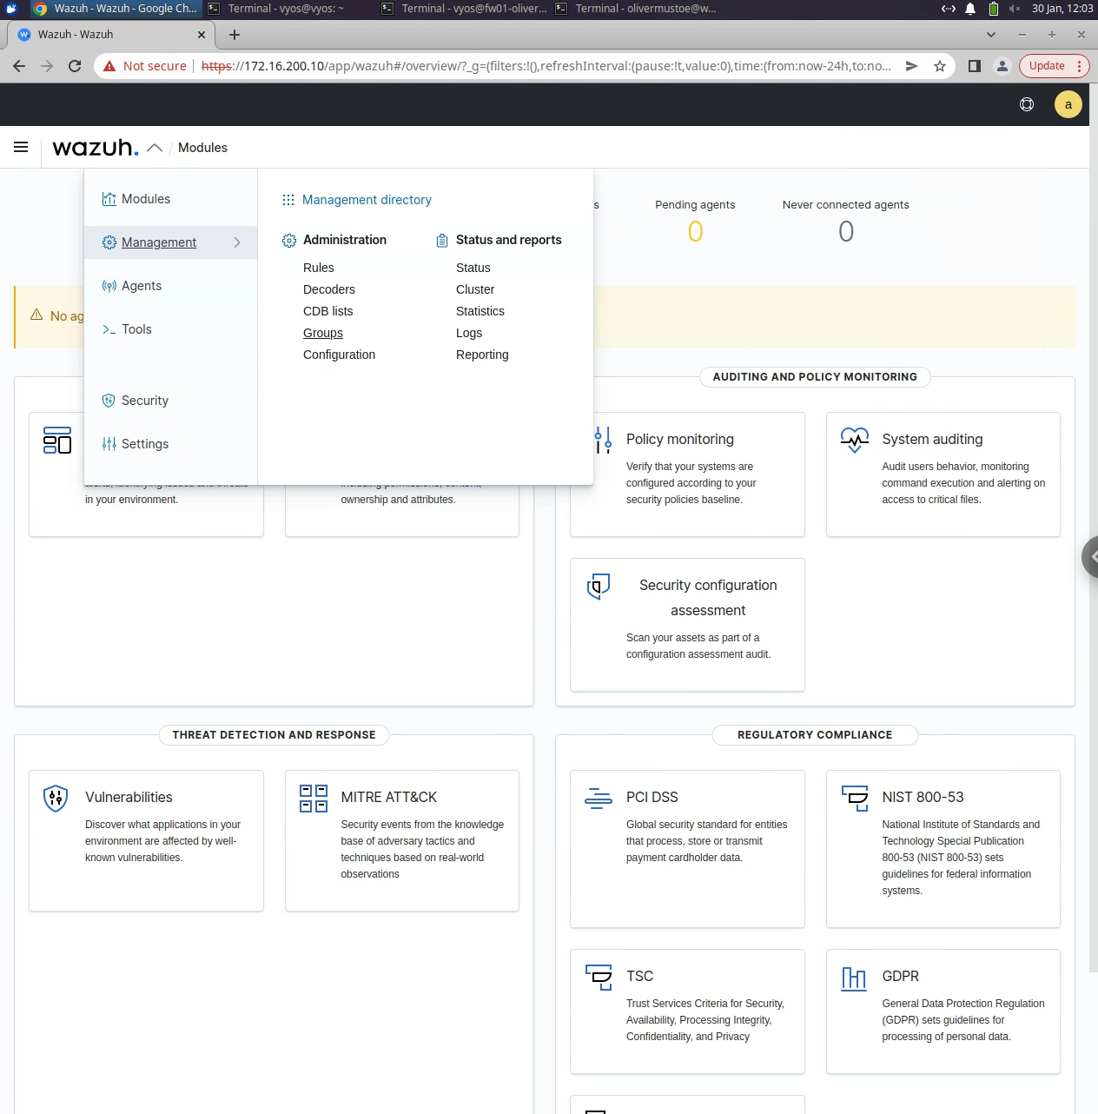Open Logs page
The height and width of the screenshot is (1114, 1098).
[x=469, y=333]
